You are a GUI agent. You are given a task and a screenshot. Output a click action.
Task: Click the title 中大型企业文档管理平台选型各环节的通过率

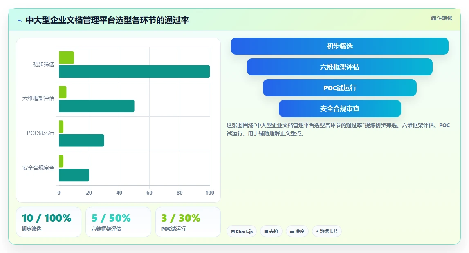pyautogui.click(x=108, y=20)
